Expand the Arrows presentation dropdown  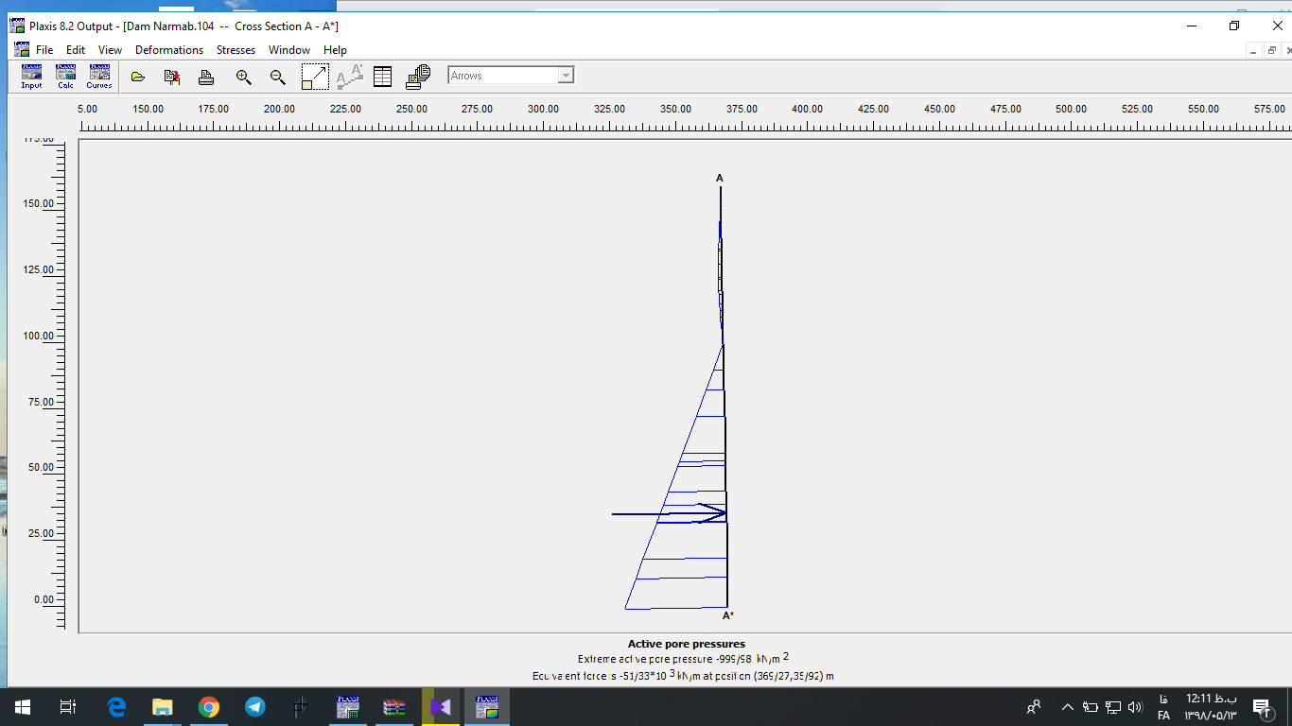pyautogui.click(x=566, y=76)
